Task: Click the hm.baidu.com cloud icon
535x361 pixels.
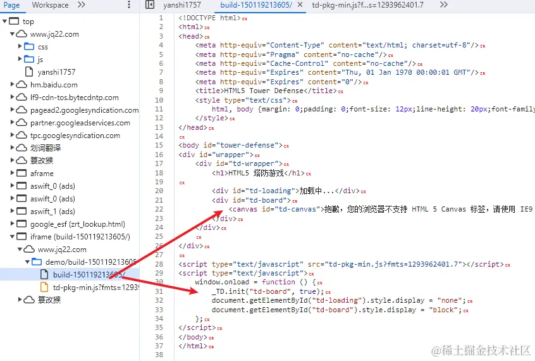Action: point(22,84)
